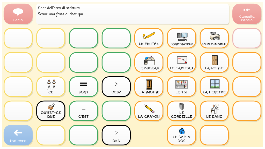This screenshot has height=149, width=265.
Task: Click Cancella Parola to delete word
Action: tap(247, 14)
